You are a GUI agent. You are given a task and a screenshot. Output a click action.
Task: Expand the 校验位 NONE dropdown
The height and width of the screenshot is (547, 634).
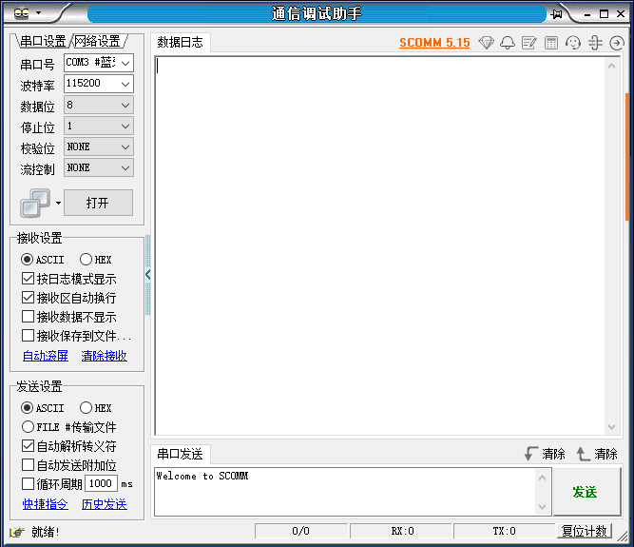(99, 147)
